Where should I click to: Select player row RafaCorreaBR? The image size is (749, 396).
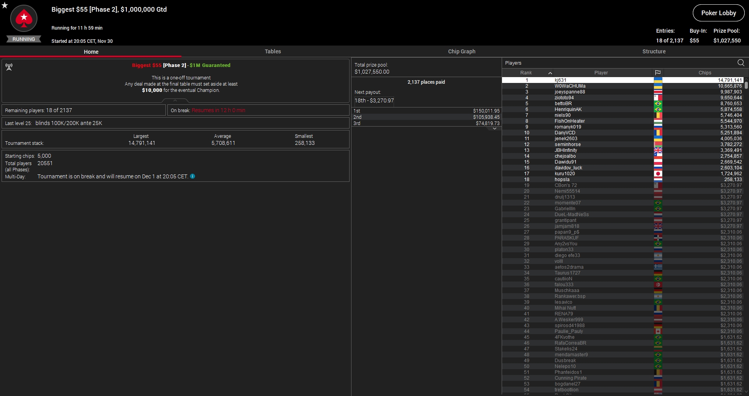tap(623, 343)
